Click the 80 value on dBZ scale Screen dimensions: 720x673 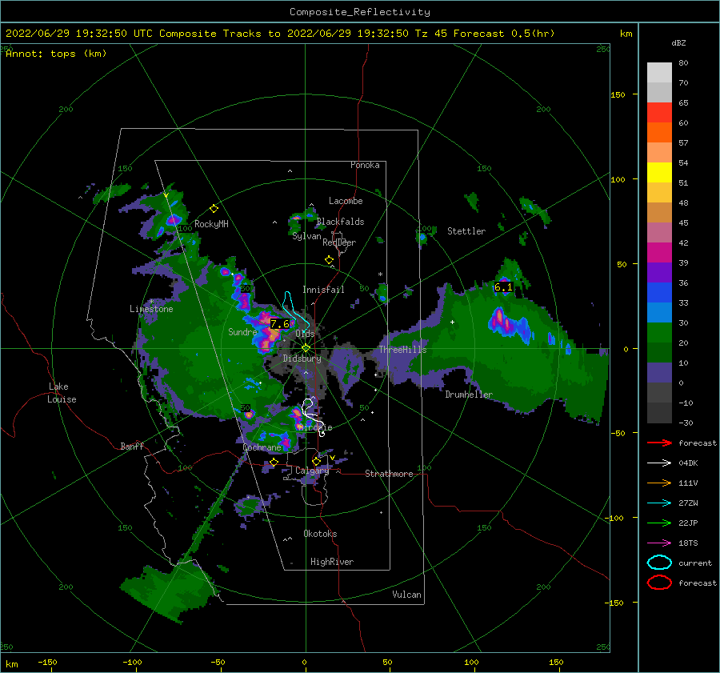683,63
